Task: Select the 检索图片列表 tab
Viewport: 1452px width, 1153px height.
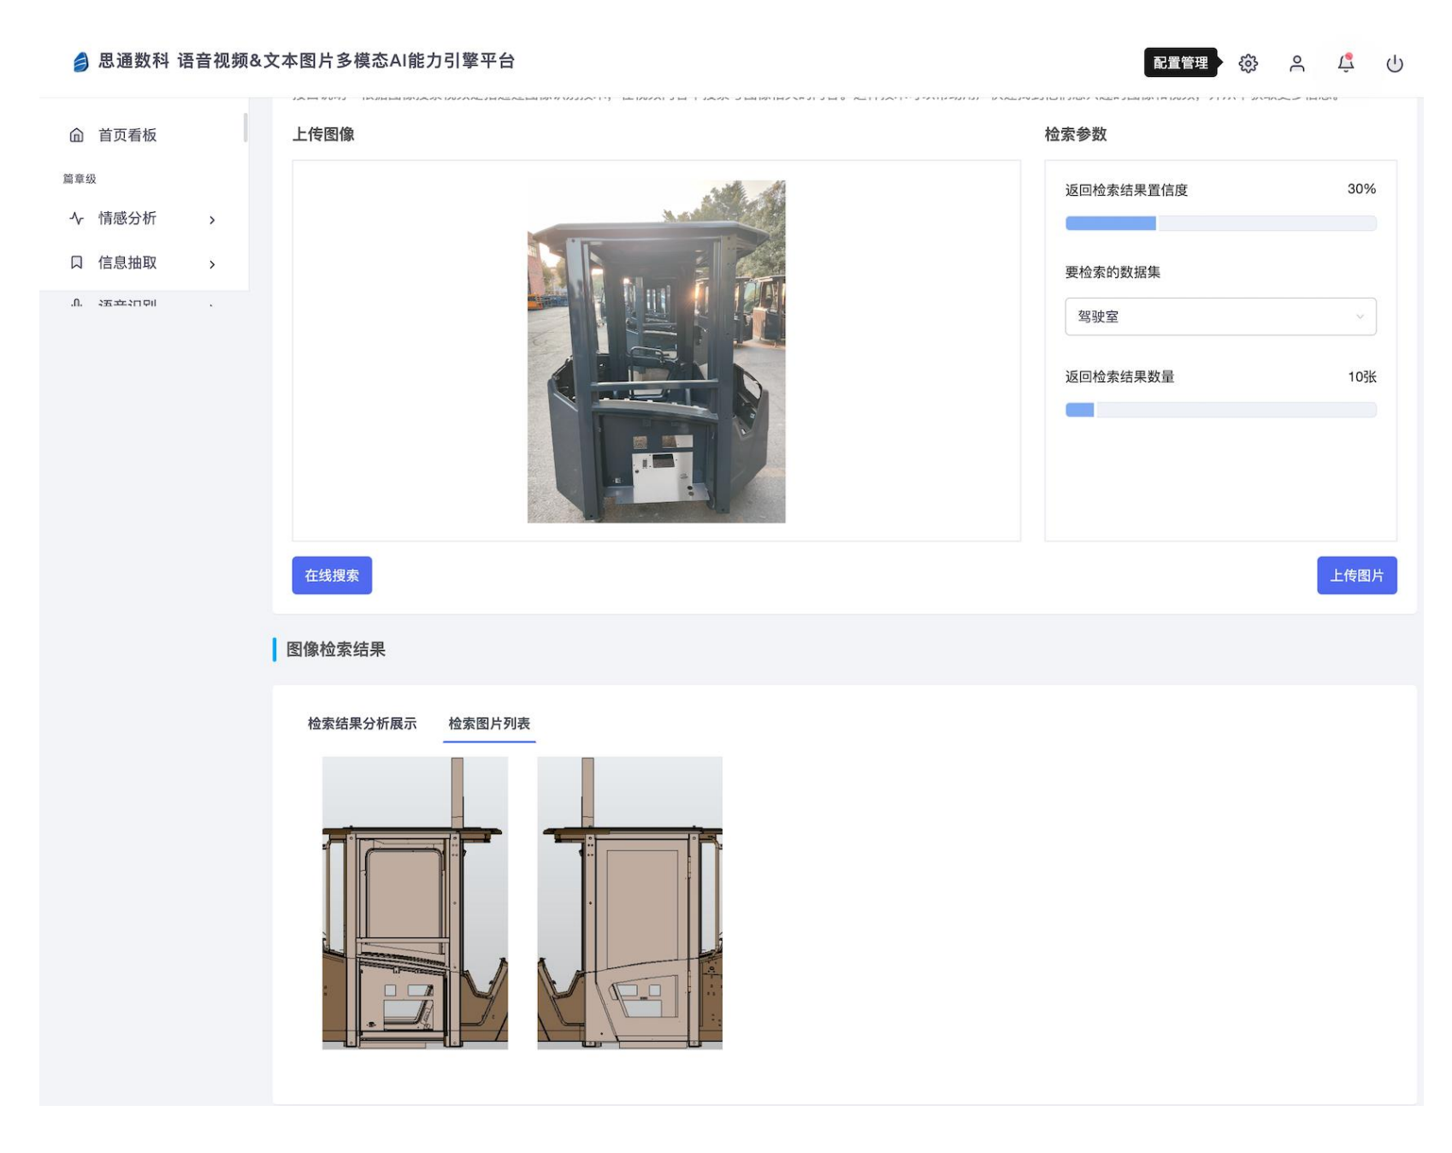Action: click(488, 723)
